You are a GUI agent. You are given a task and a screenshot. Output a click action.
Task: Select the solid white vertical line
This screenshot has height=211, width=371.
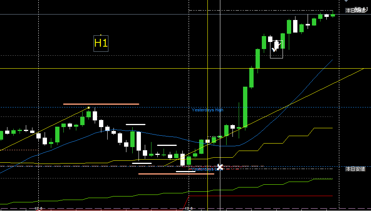(x=220, y=78)
